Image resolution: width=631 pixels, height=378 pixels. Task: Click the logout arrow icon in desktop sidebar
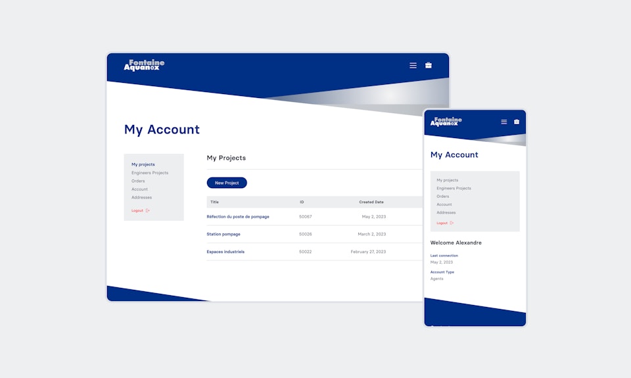pyautogui.click(x=148, y=210)
